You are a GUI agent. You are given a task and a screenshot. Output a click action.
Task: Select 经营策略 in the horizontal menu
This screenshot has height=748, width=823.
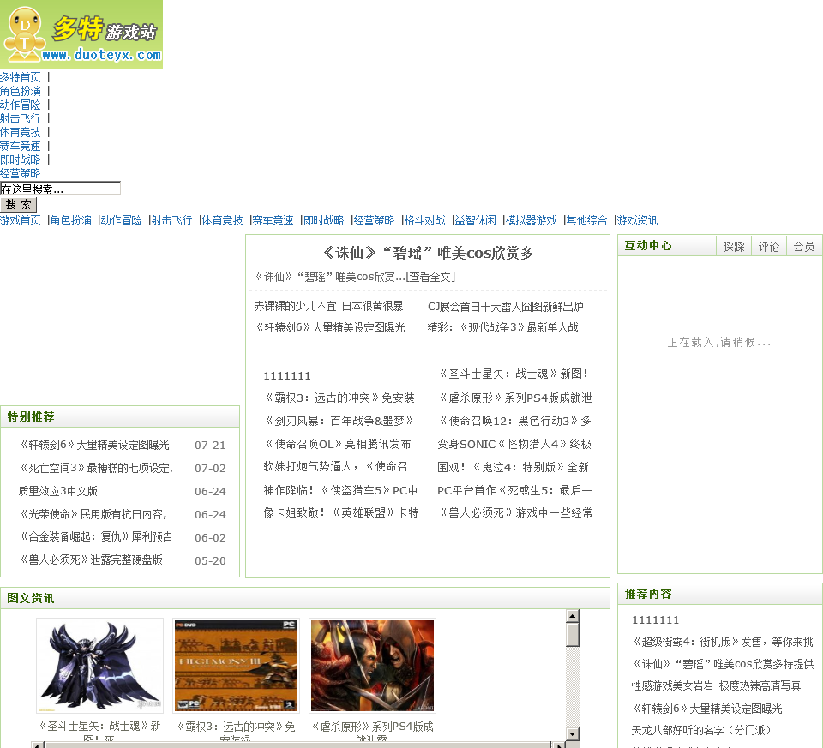click(374, 220)
